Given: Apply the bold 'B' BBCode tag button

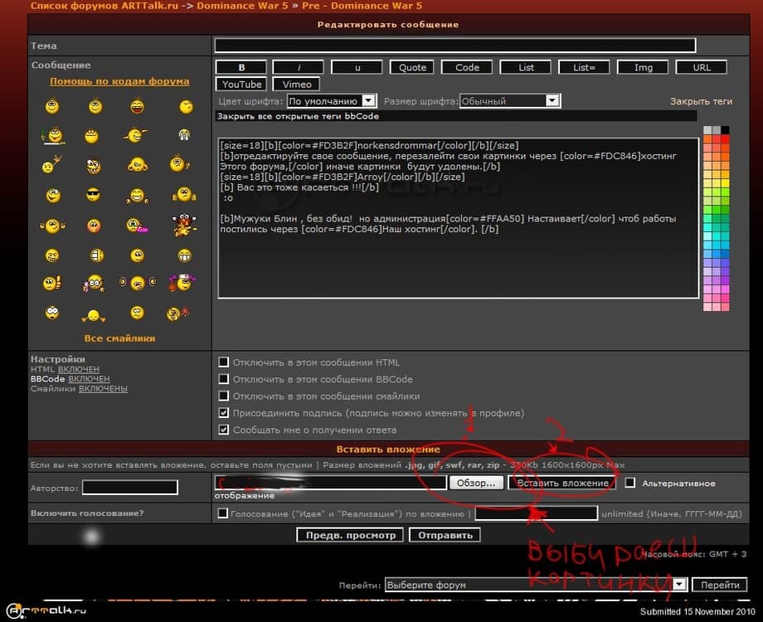Looking at the screenshot, I should coord(241,67).
